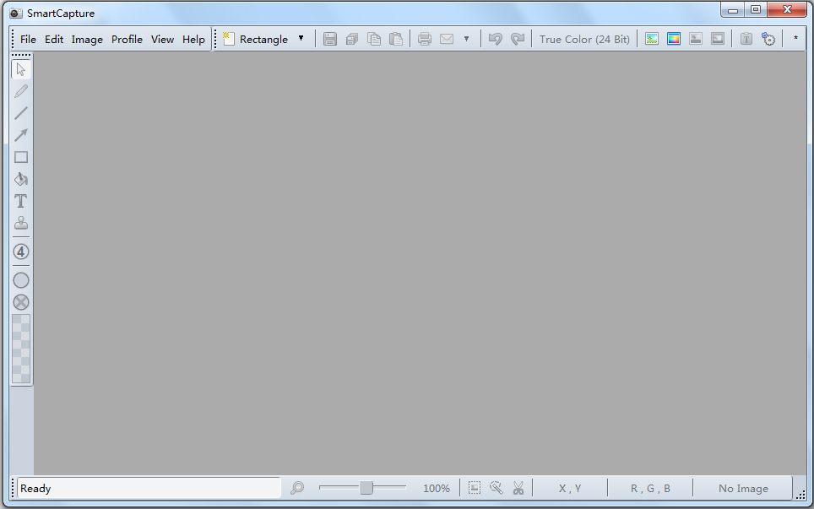The width and height of the screenshot is (814, 509).
Task: Select the arrow pointer tool
Action: click(x=21, y=69)
